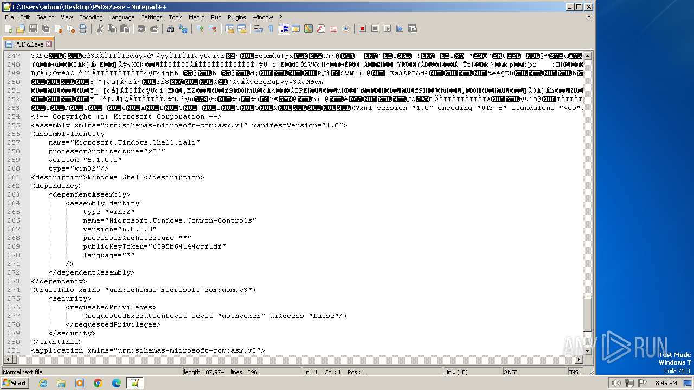Viewport: 694px width, 390px height.
Task: Open the Plugins menu
Action: 237,17
